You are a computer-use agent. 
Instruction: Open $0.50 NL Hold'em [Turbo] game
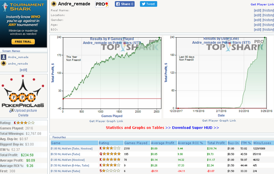point(65,154)
